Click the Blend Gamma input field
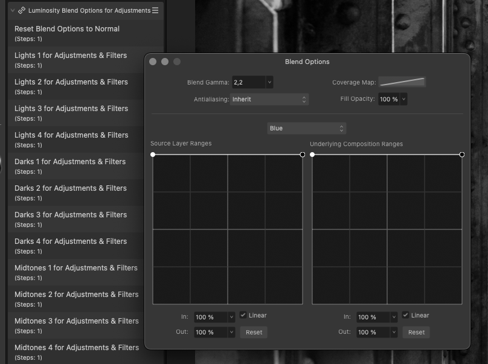Viewport: 488px width, 364px height. pos(248,82)
